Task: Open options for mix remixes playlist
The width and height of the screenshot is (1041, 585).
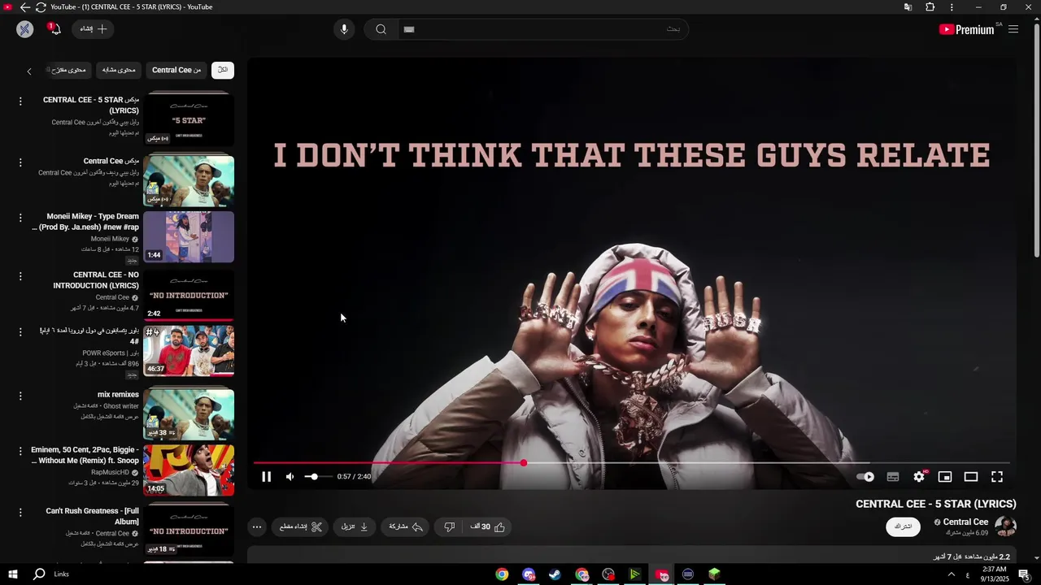Action: 20,396
